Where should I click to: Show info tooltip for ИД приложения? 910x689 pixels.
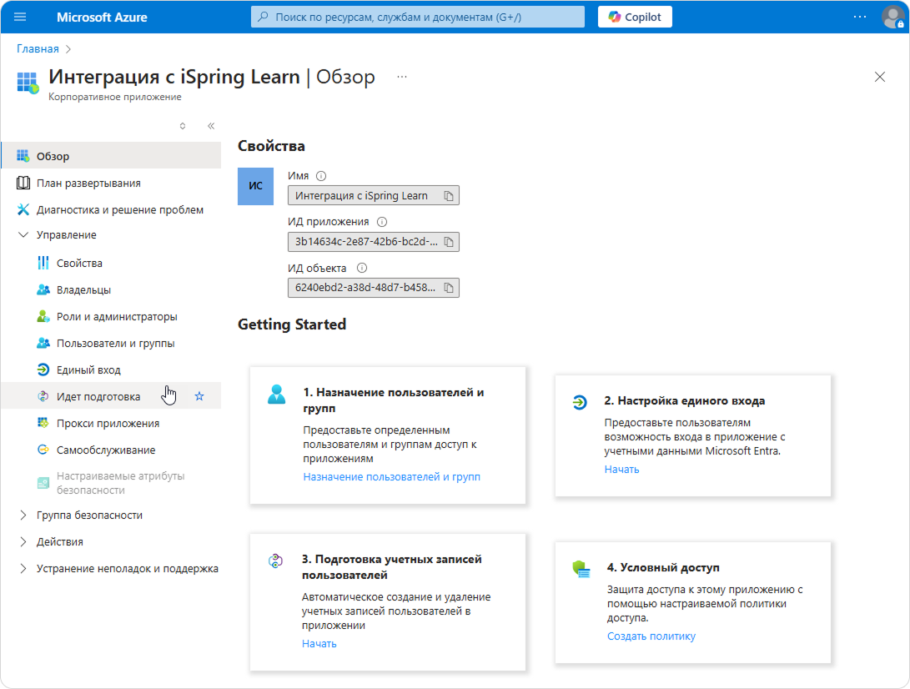[382, 222]
